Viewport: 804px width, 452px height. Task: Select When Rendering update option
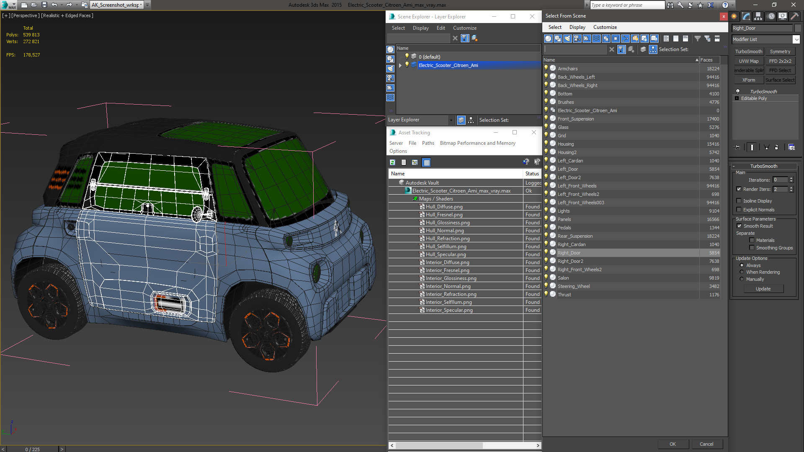742,272
